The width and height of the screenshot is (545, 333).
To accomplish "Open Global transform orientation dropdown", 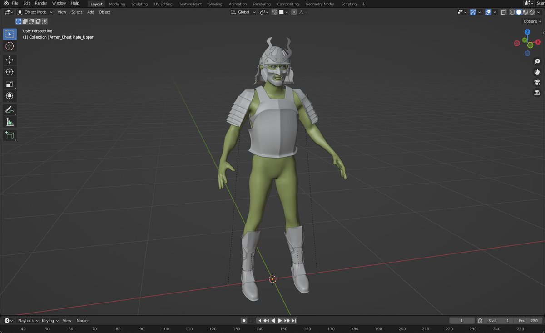I will point(243,12).
